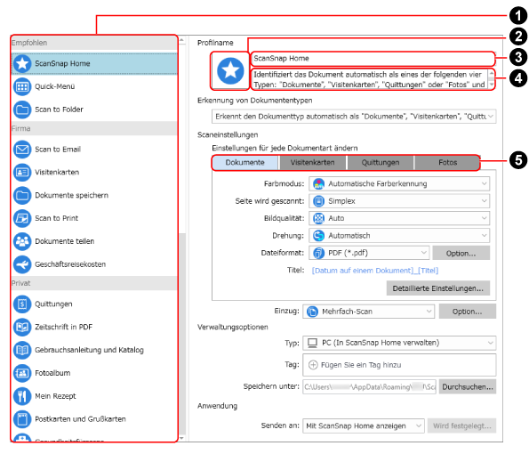The width and height of the screenshot is (529, 462).
Task: Click the Privat group header
Action: pyautogui.click(x=94, y=283)
